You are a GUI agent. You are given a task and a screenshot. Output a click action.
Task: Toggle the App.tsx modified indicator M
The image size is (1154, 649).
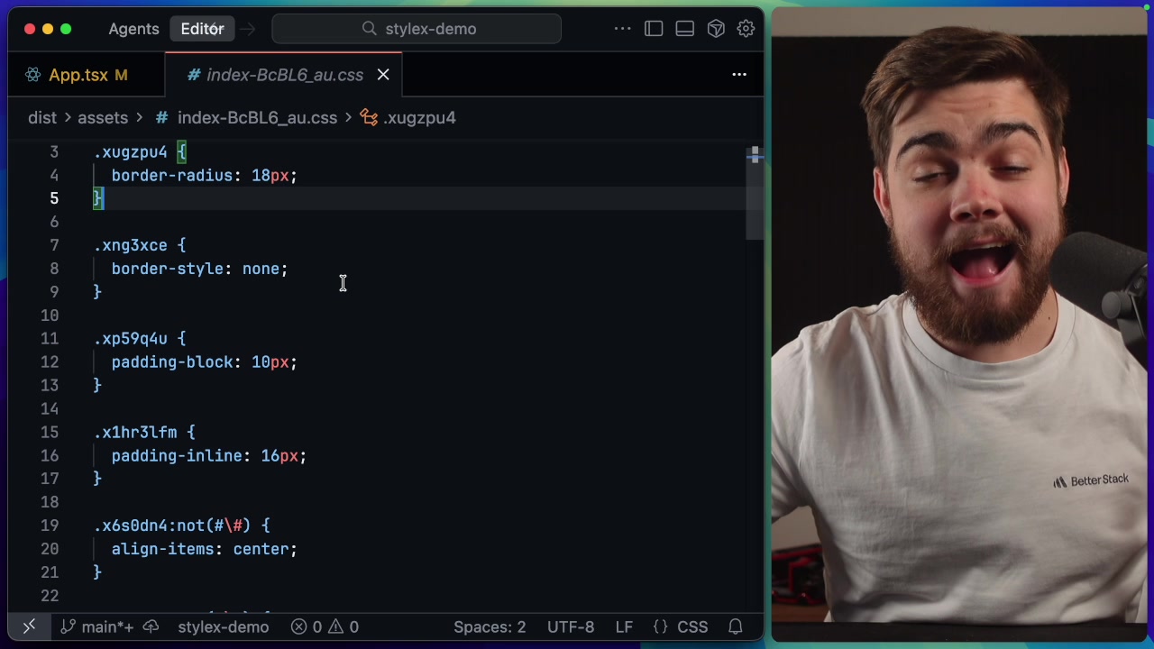(122, 75)
